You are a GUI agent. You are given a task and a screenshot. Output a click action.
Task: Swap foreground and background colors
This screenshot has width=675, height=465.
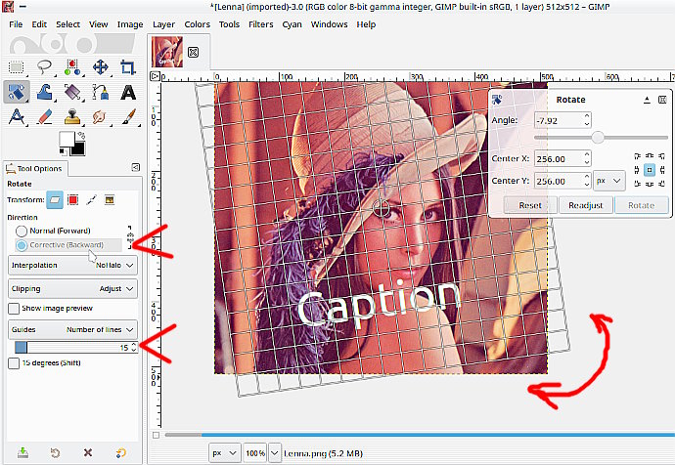coord(81,136)
